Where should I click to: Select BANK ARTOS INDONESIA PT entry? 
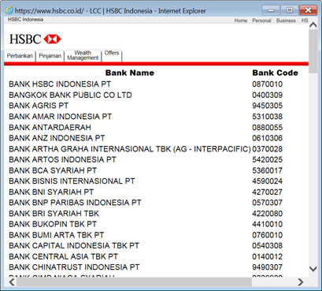tap(62, 159)
